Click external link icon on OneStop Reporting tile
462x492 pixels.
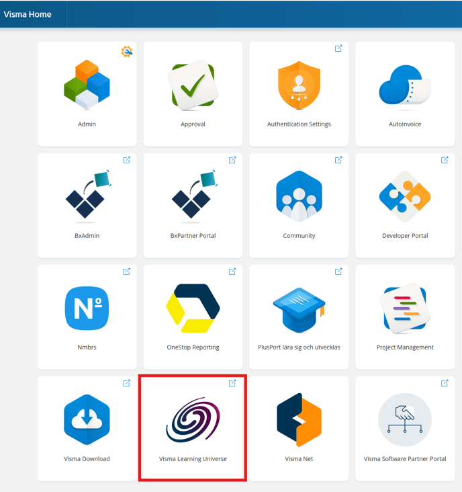click(232, 272)
